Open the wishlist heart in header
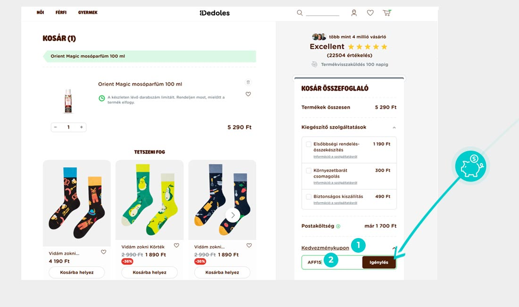Viewport: 519px width, 307px height. click(370, 13)
